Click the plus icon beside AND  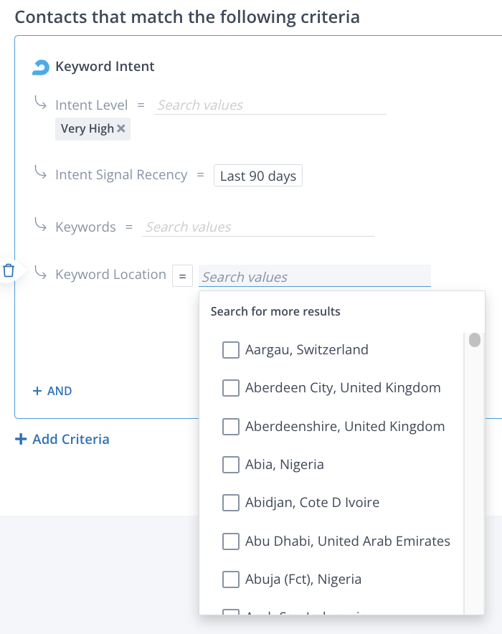(37, 391)
